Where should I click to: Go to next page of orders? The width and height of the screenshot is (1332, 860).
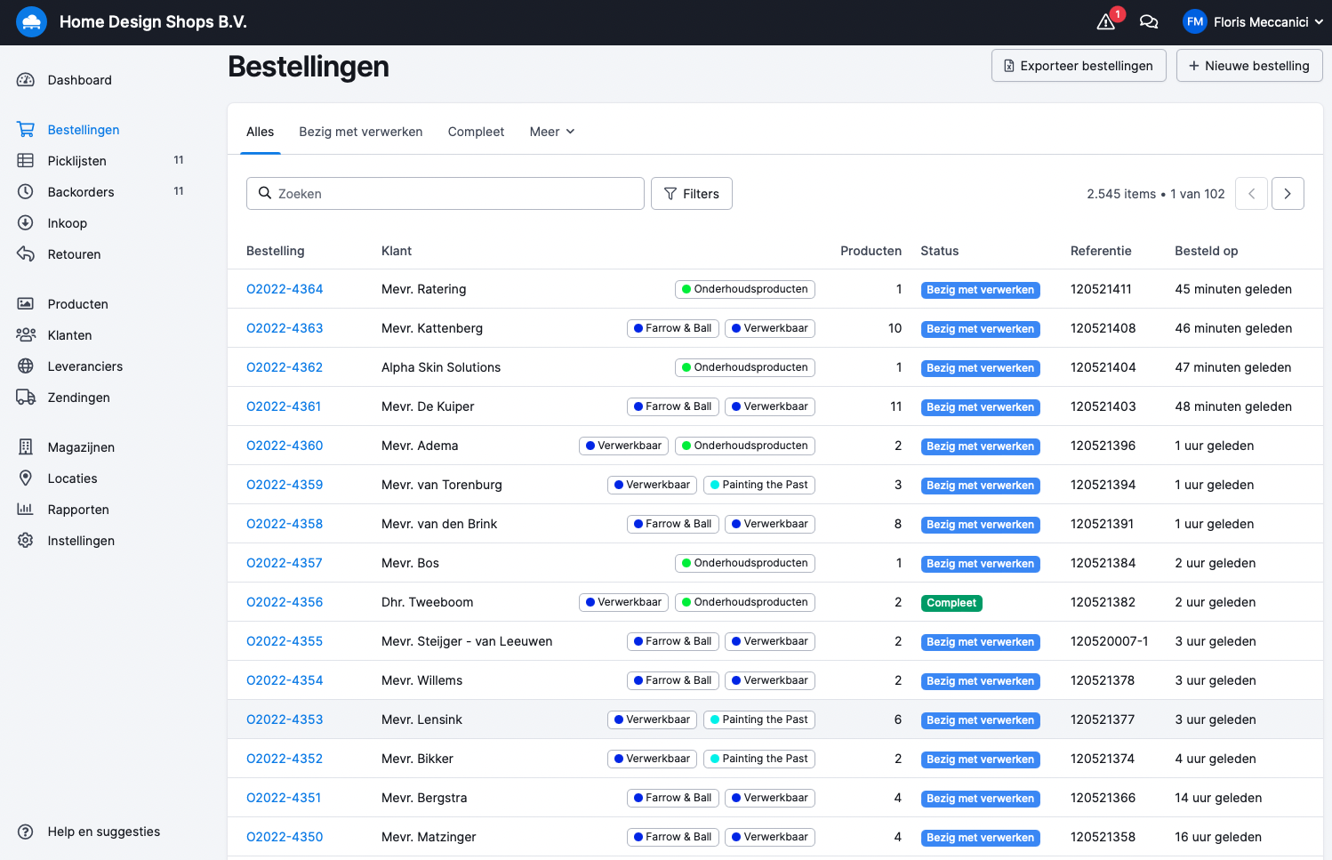(1287, 194)
